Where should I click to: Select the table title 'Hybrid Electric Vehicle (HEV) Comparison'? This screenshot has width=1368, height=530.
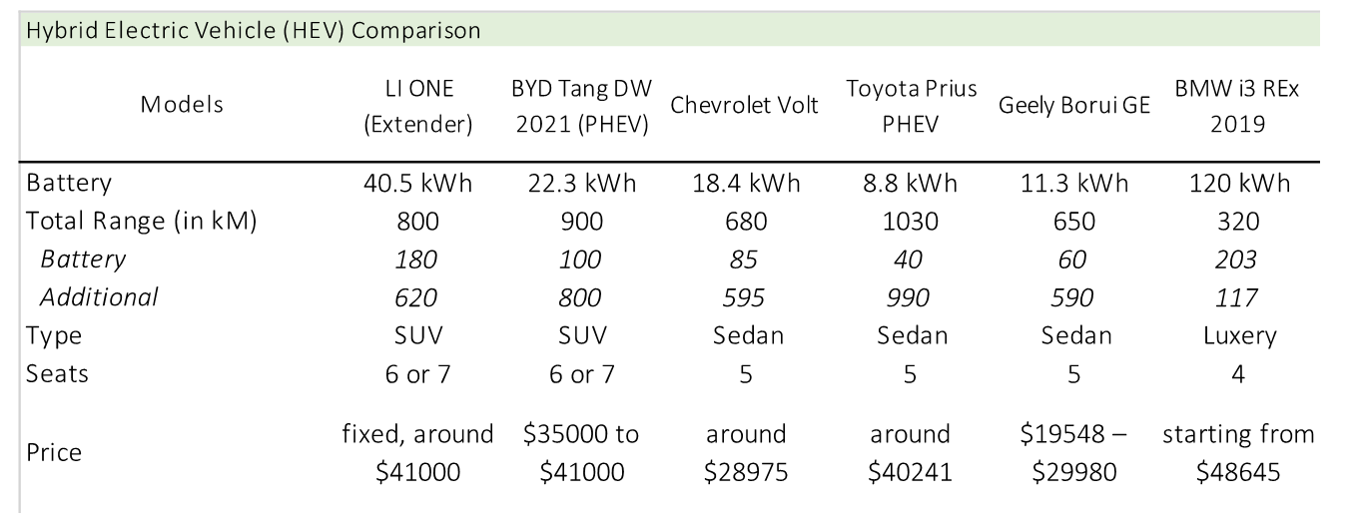[x=253, y=30]
